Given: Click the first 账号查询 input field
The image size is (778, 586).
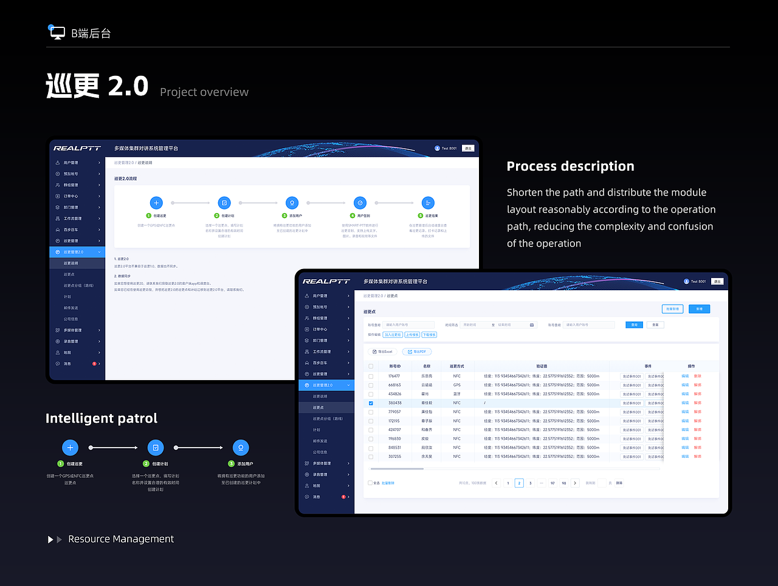Looking at the screenshot, I should (x=408, y=325).
